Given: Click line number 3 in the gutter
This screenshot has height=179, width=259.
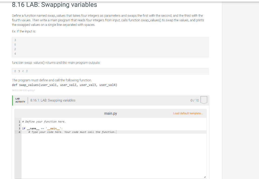Looking at the screenshot, I should (x=19, y=128).
